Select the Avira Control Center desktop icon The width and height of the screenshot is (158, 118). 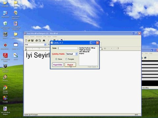pyautogui.click(x=5, y=57)
